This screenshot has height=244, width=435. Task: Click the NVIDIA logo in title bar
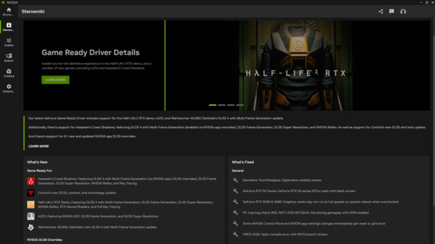click(3, 2)
